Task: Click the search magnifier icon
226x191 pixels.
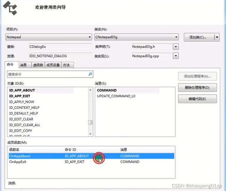Action: [90, 74]
